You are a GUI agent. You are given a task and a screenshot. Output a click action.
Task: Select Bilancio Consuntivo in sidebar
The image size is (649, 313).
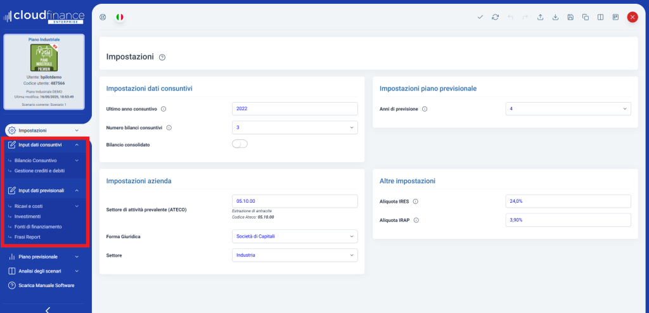pyautogui.click(x=35, y=160)
